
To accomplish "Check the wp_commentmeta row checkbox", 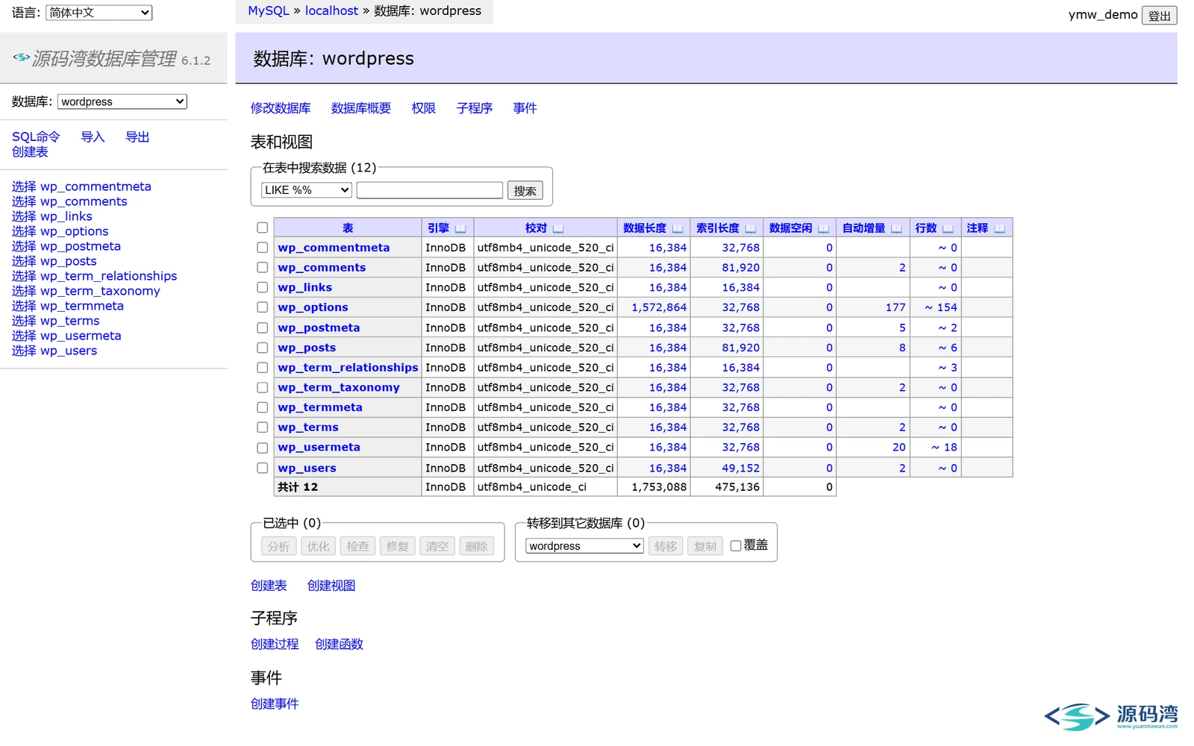I will (x=262, y=247).
